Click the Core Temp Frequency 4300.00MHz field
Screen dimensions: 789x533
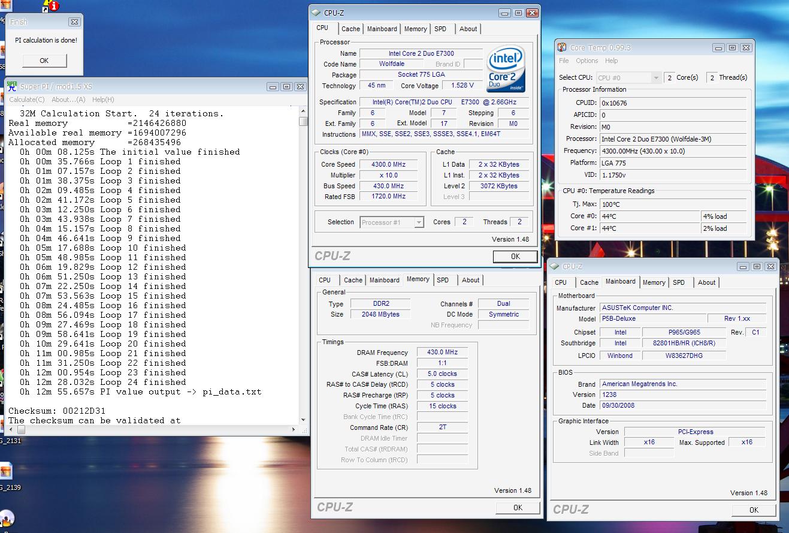point(673,151)
